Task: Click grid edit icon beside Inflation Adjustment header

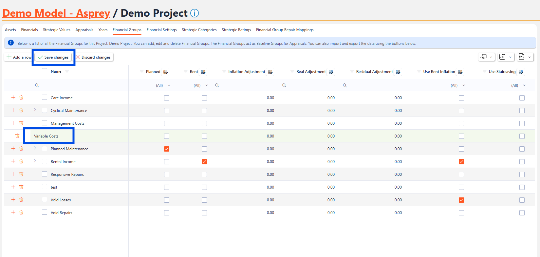Action: 270,72
